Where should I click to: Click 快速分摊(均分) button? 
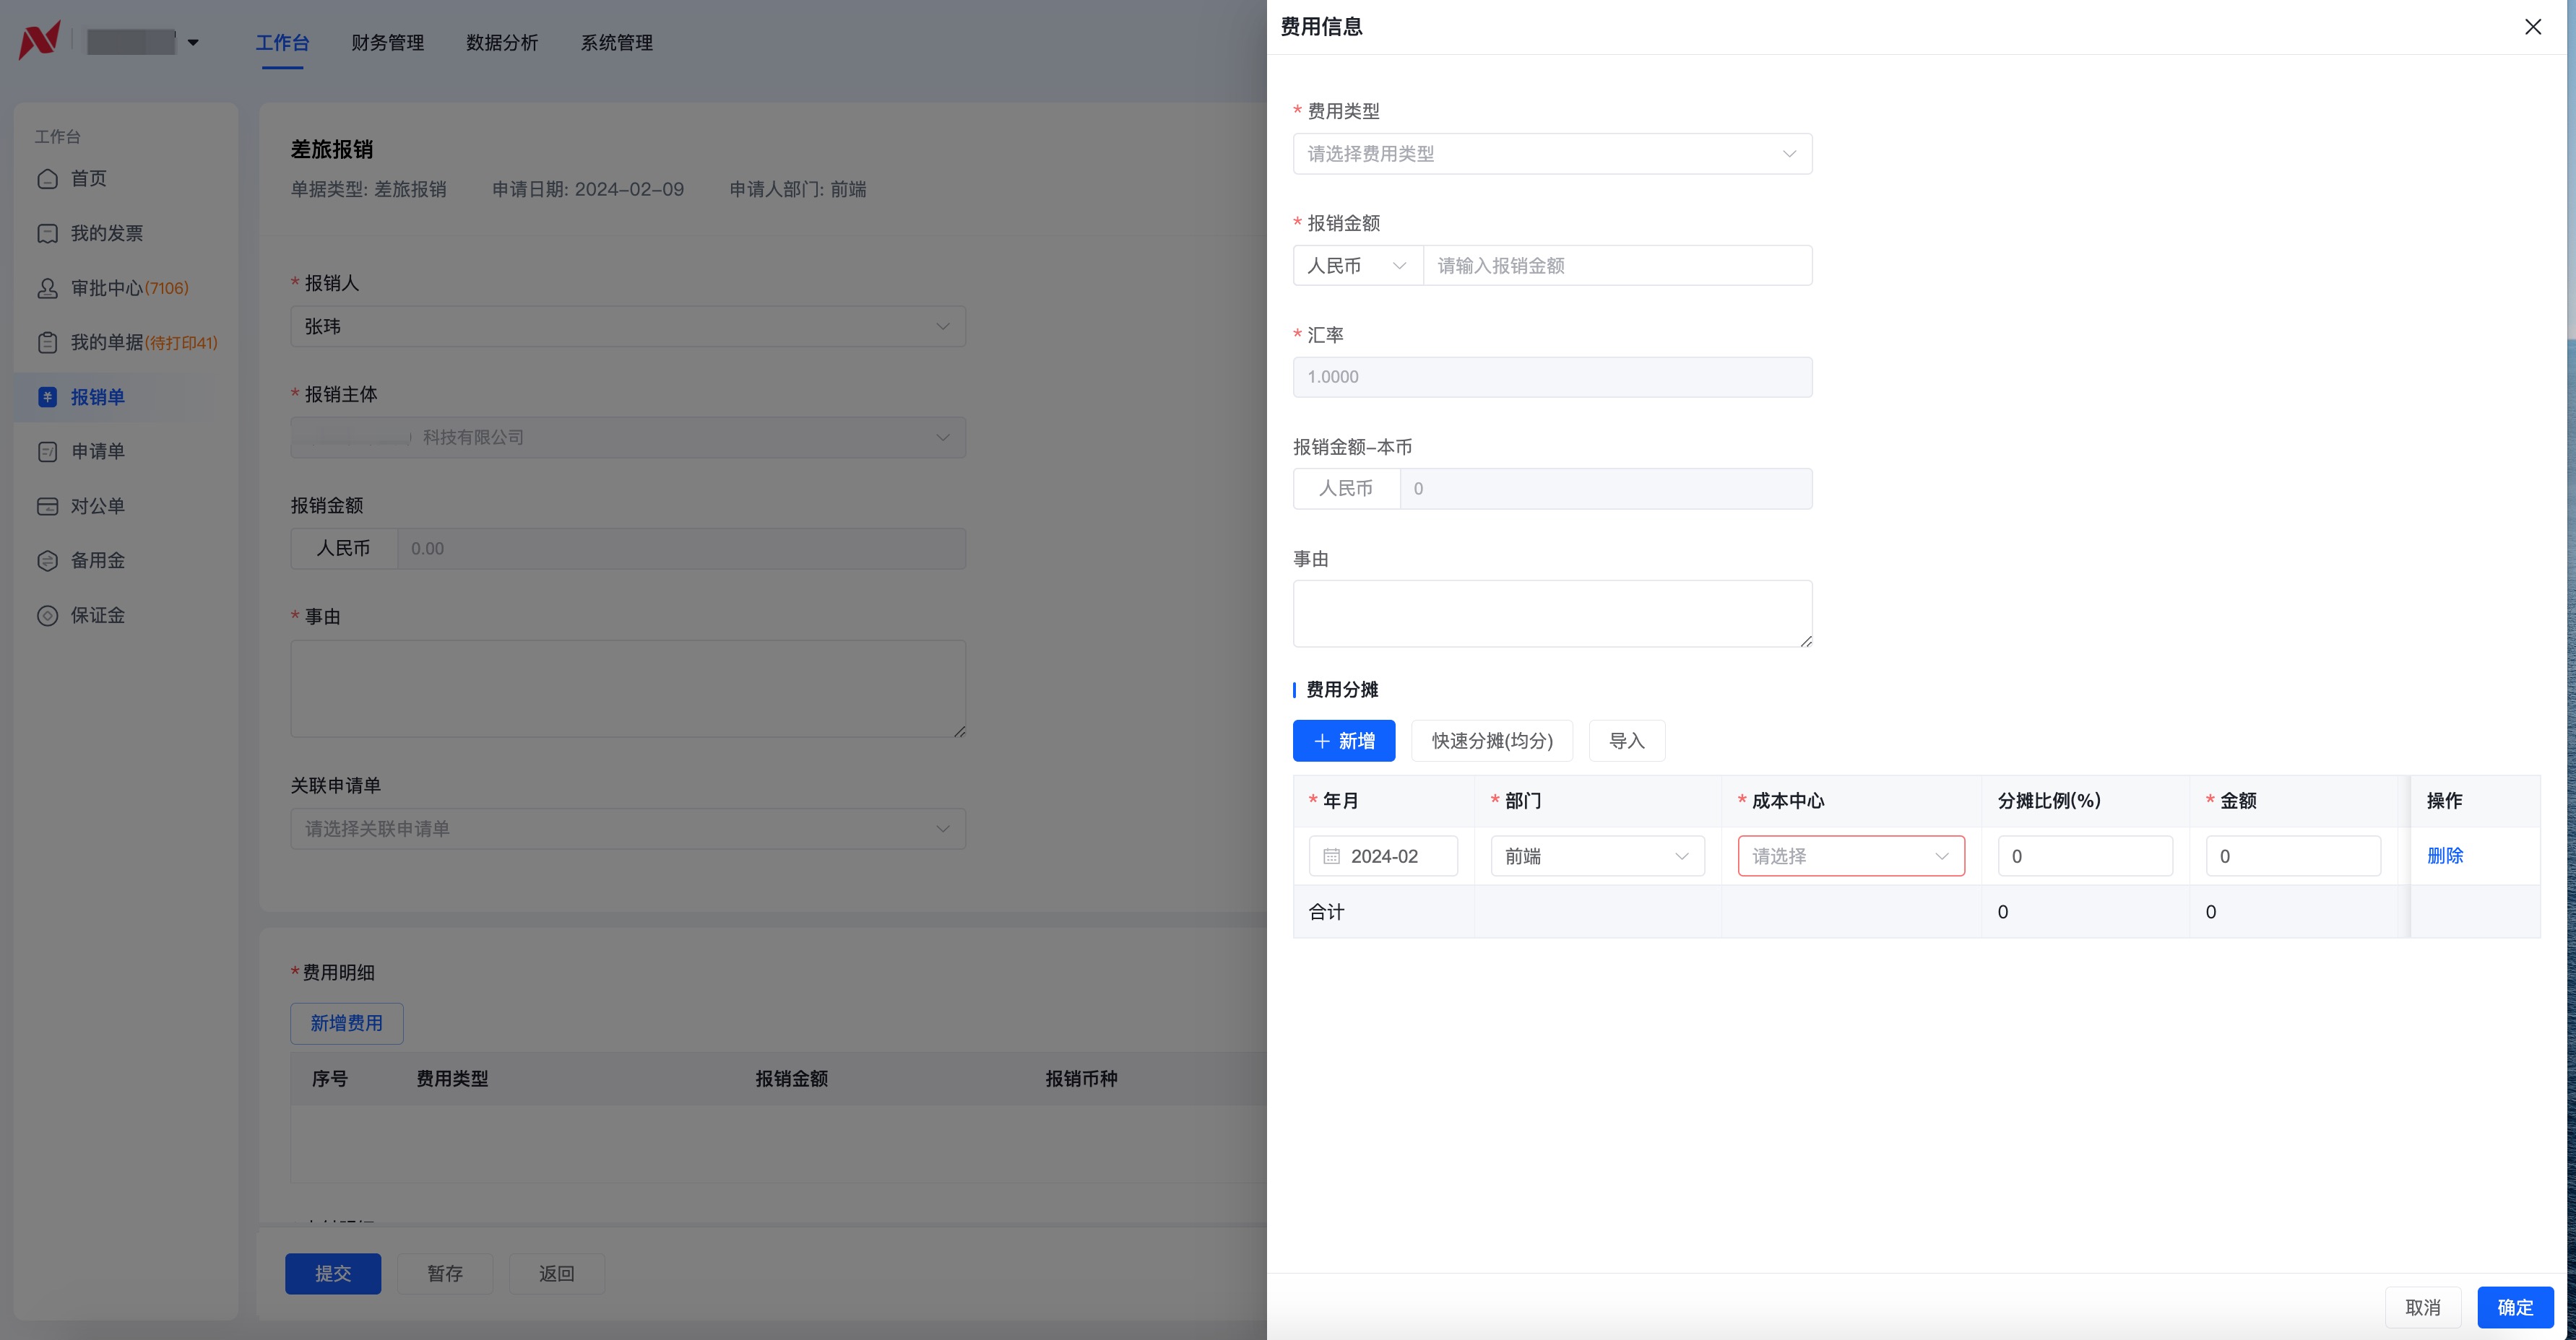coord(1492,741)
